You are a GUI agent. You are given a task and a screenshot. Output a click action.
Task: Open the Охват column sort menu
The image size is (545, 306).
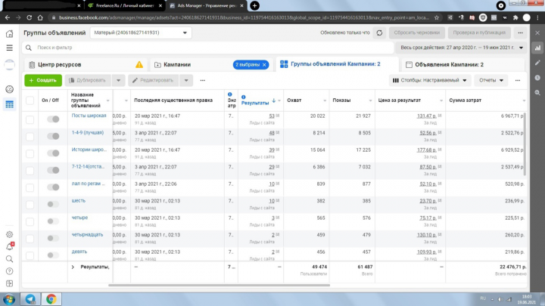click(x=325, y=100)
